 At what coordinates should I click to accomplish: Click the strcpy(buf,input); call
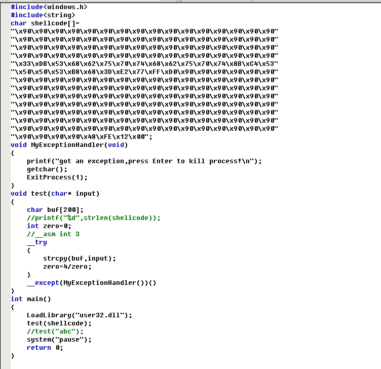point(80,258)
